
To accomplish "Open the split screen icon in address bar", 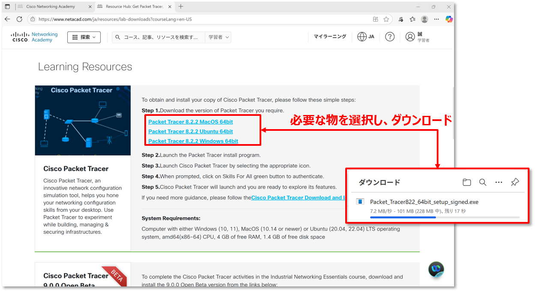I will pos(376,19).
